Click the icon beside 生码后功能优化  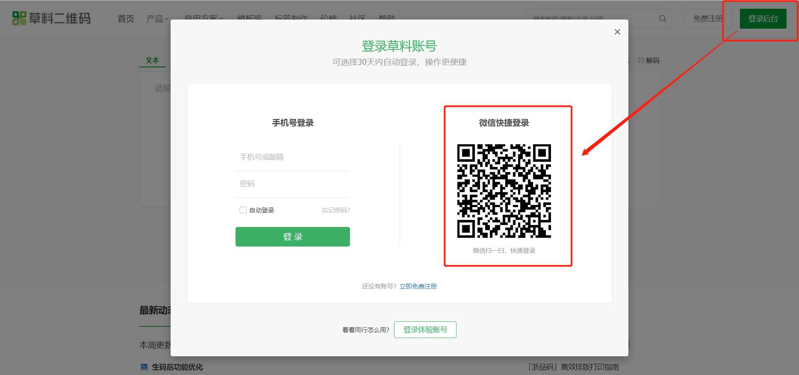pos(144,367)
